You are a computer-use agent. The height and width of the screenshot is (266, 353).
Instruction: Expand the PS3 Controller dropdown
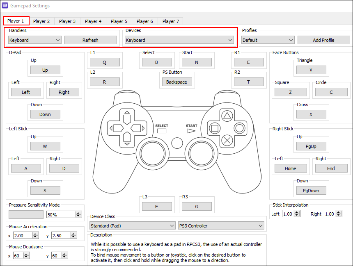click(221, 225)
